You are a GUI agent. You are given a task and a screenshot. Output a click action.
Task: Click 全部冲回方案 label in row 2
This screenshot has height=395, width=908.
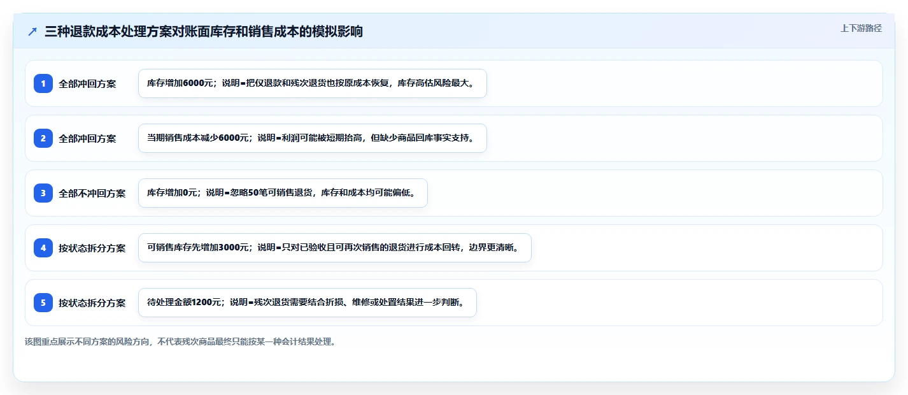[x=87, y=138]
